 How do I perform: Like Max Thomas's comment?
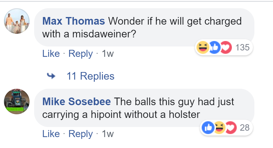(x=51, y=54)
